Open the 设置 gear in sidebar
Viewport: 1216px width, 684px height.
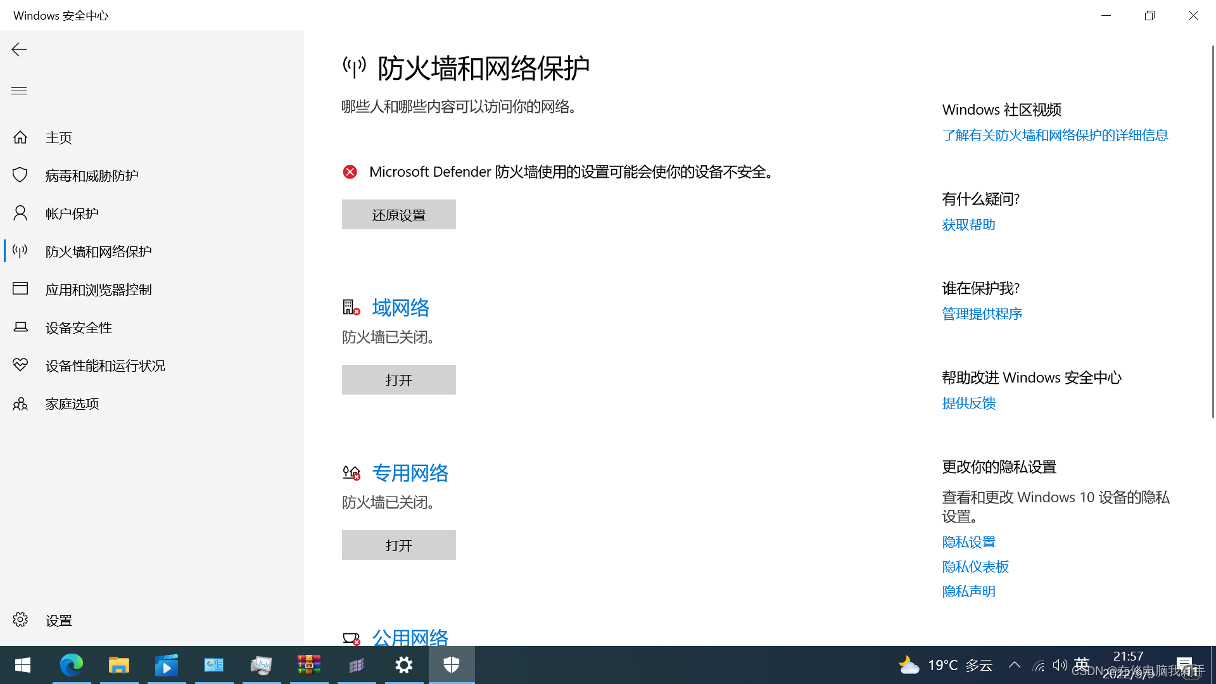click(20, 619)
